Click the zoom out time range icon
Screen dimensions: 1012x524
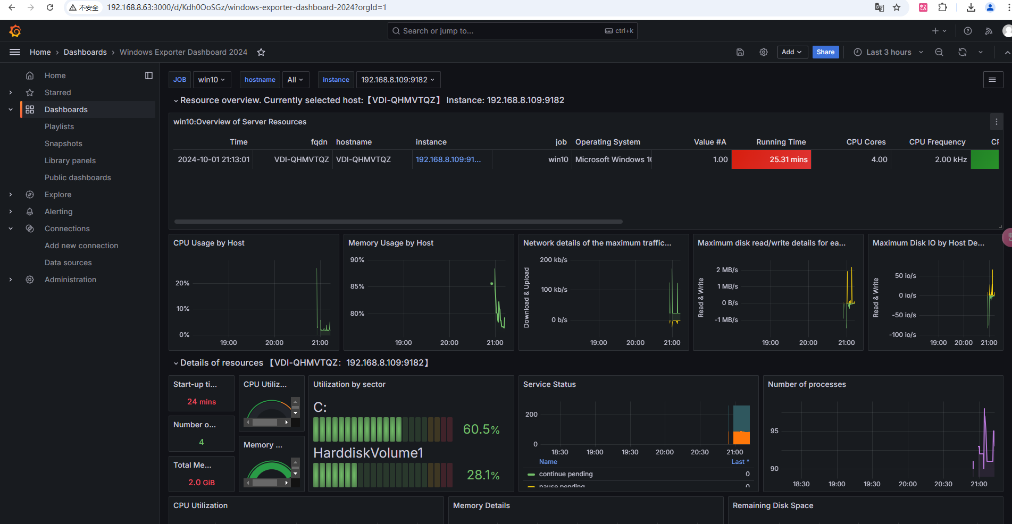939,52
